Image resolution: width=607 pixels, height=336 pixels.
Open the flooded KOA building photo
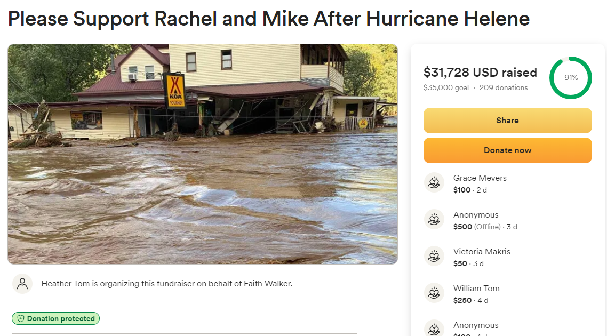[x=203, y=154]
